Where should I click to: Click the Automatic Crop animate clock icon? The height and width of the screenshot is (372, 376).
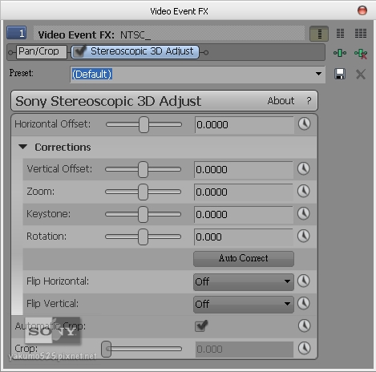(304, 326)
